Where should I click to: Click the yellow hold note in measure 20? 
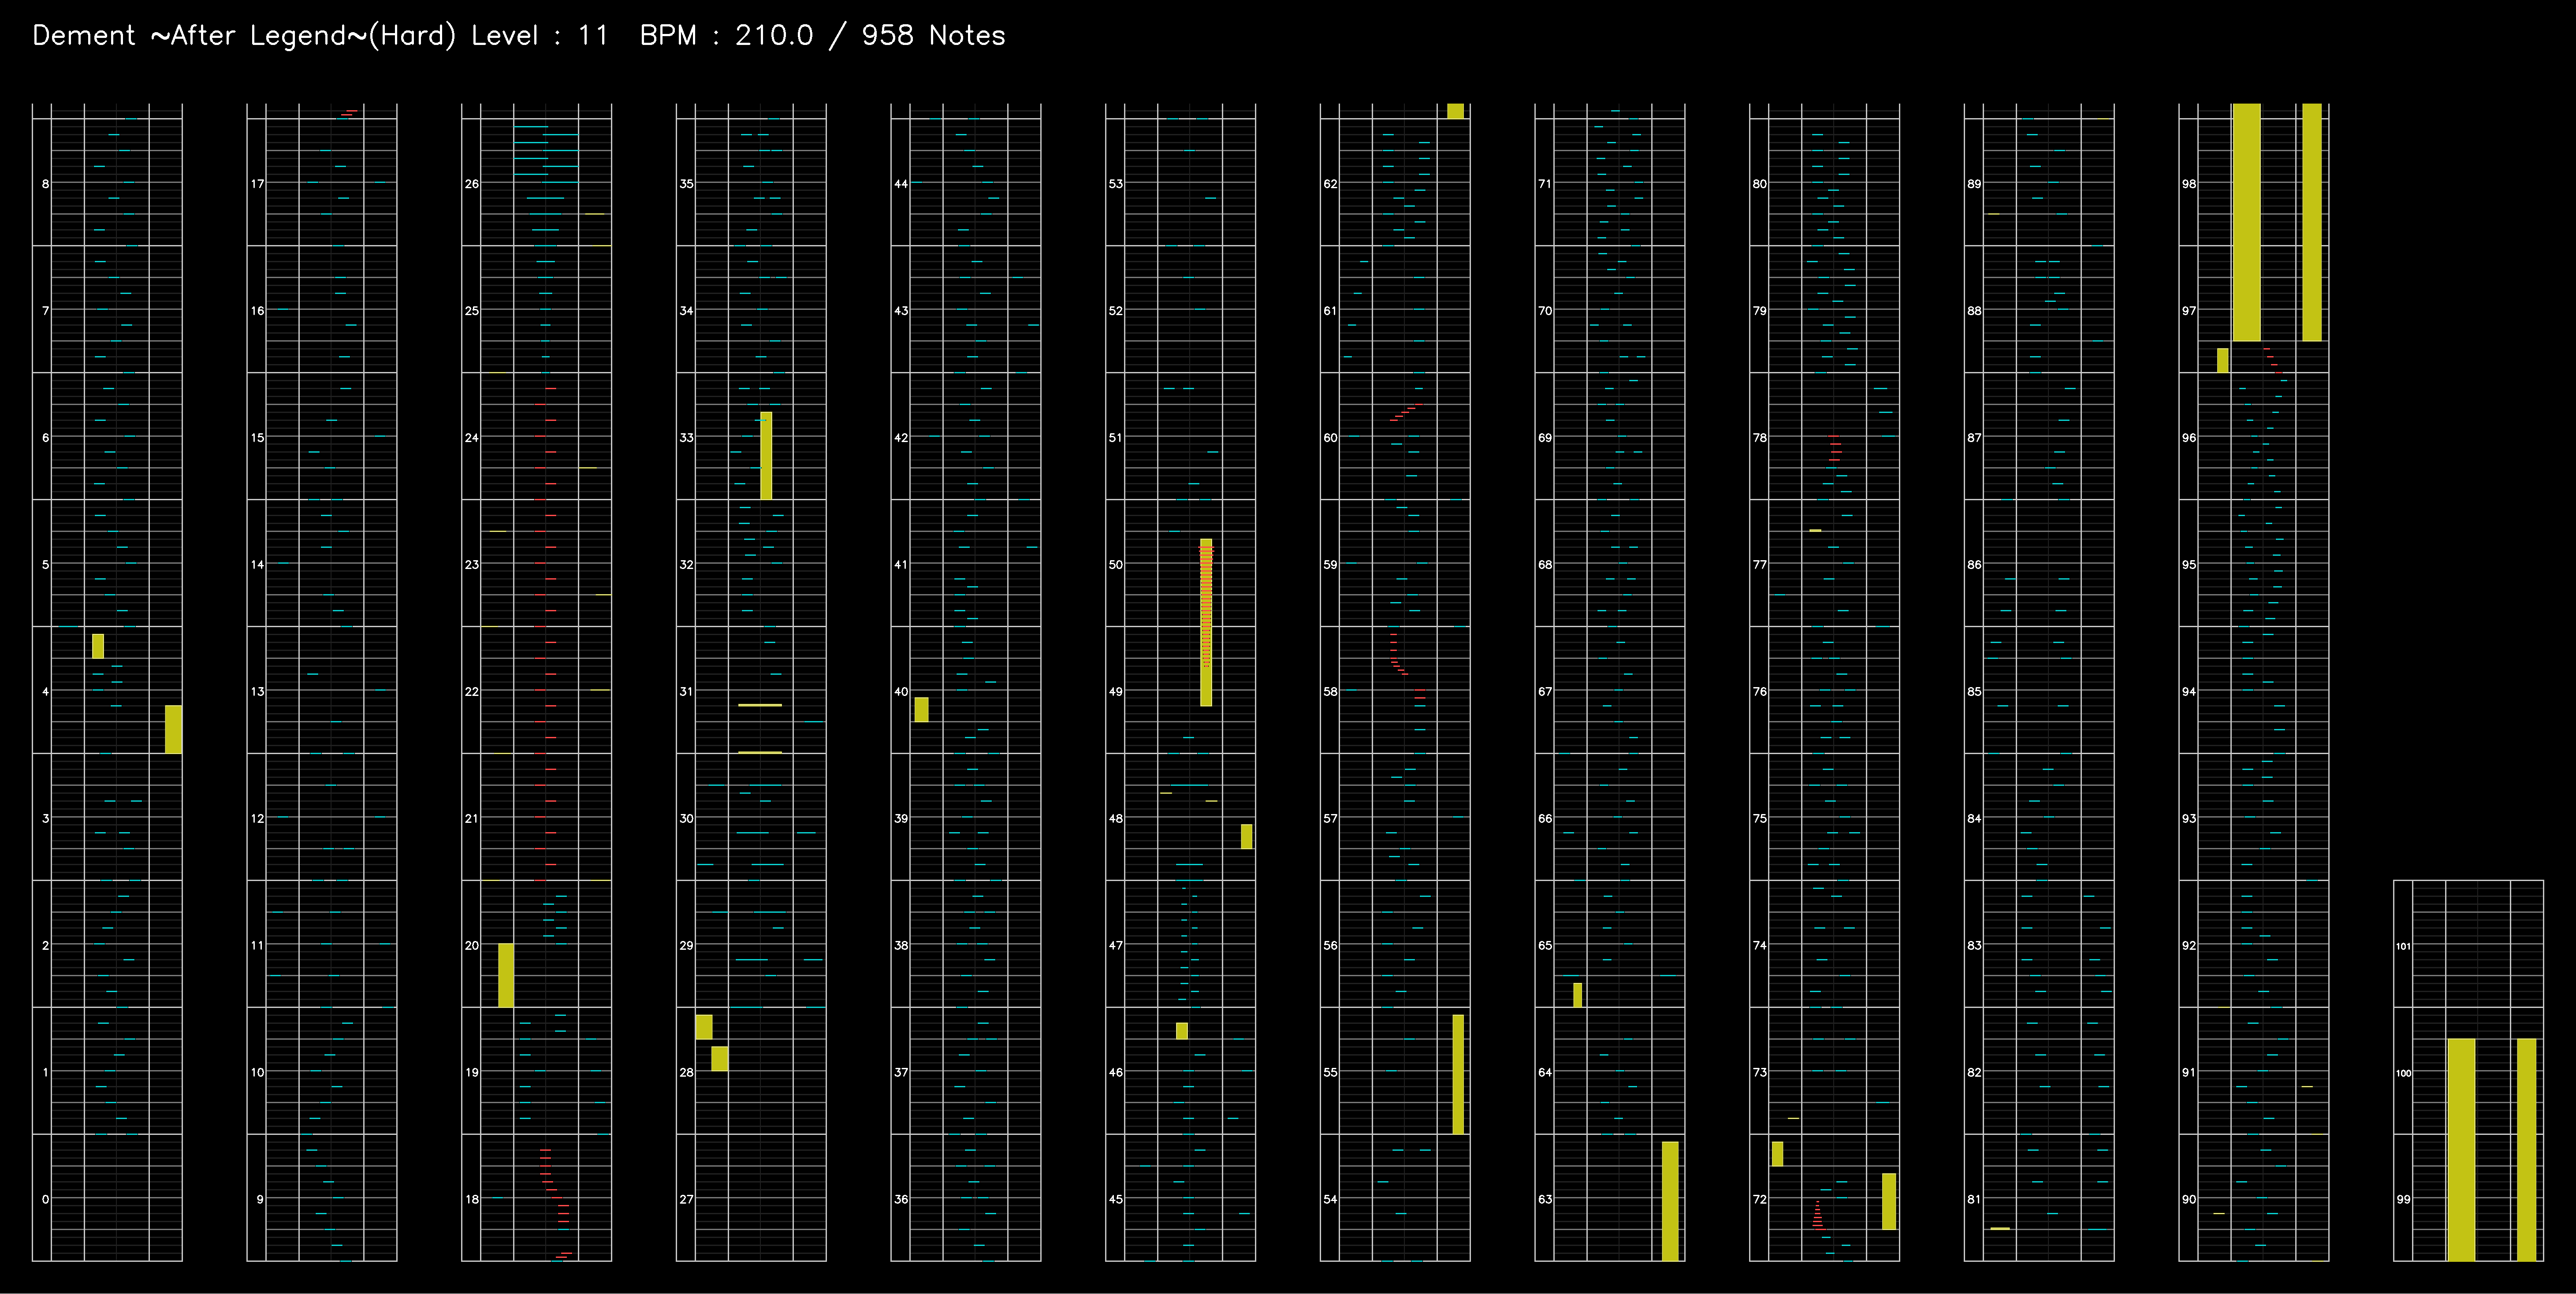[x=506, y=975]
